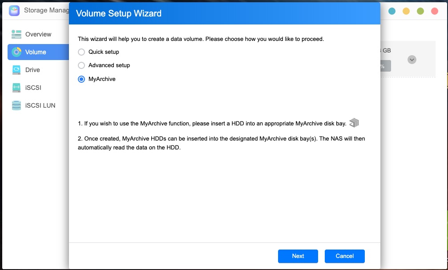Cancel the Volume Setup Wizard
Screen dimensions: 448x270
click(x=345, y=256)
